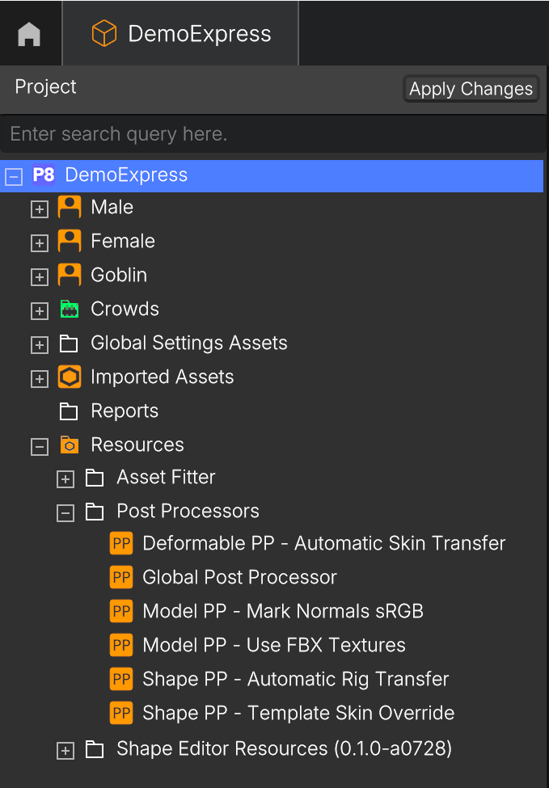The image size is (549, 788).
Task: Select Imported Assets label
Action: click(163, 377)
